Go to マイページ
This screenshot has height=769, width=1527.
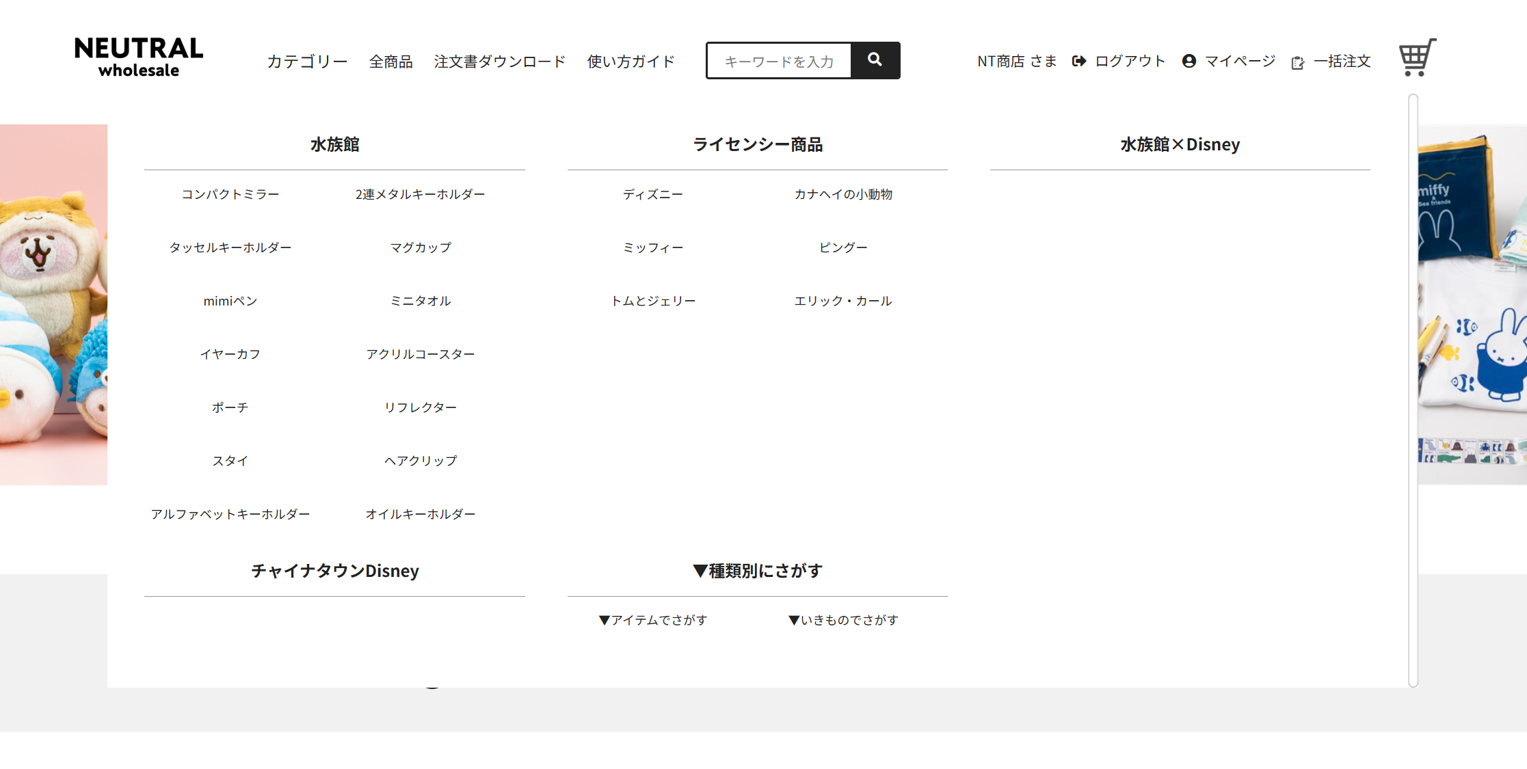[1240, 62]
